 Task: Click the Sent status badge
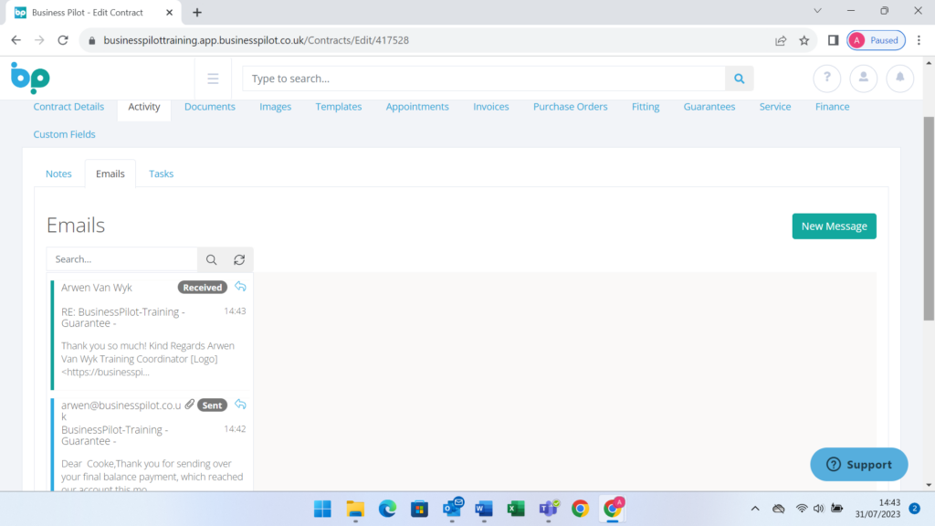coord(212,405)
